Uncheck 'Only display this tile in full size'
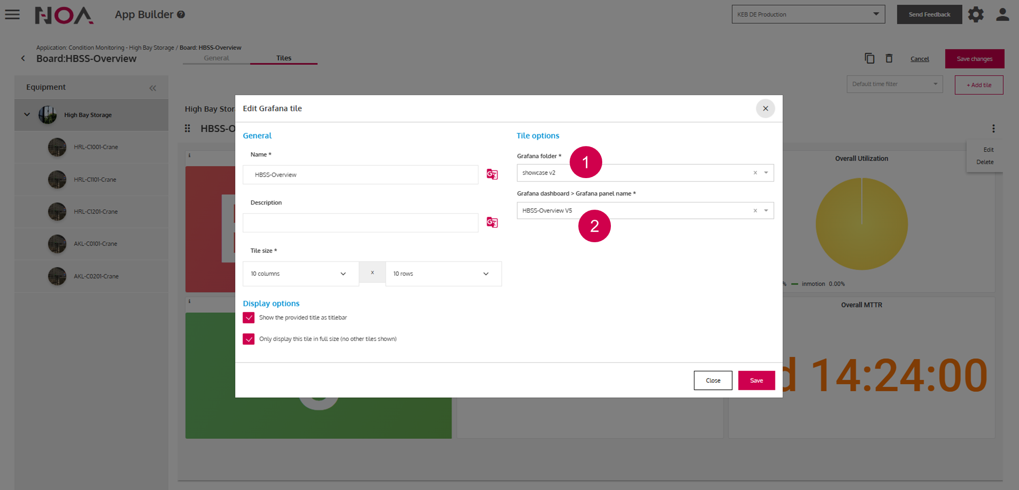The height and width of the screenshot is (490, 1019). (x=249, y=339)
